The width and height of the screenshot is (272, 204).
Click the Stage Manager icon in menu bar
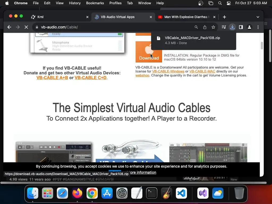[211, 3]
